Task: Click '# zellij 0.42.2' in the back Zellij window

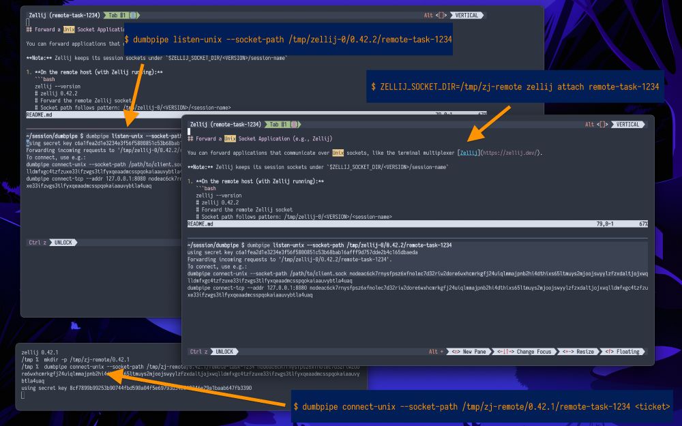Action: (56, 93)
